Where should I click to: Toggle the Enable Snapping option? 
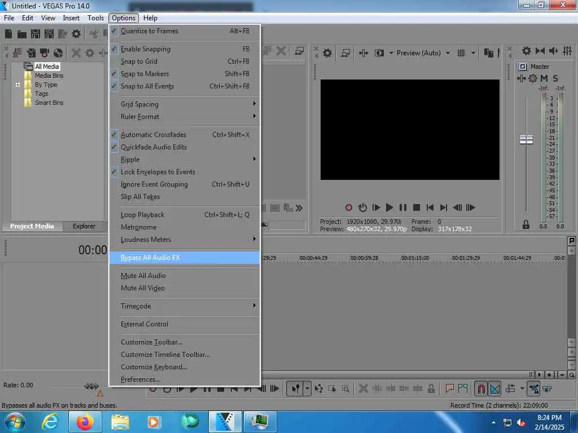point(185,49)
